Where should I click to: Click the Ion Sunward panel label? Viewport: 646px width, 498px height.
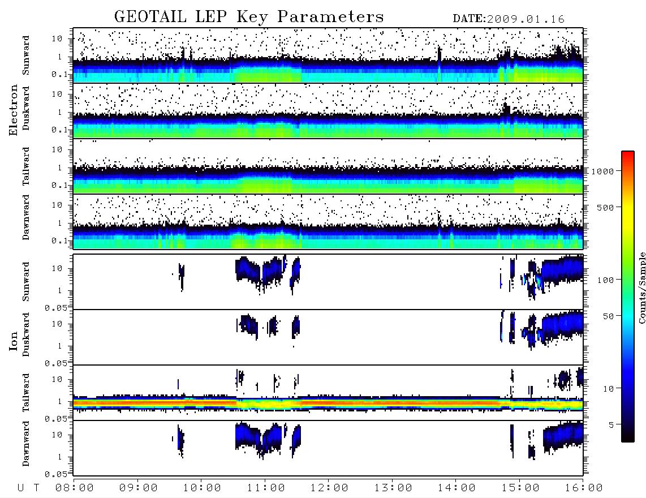click(x=26, y=282)
